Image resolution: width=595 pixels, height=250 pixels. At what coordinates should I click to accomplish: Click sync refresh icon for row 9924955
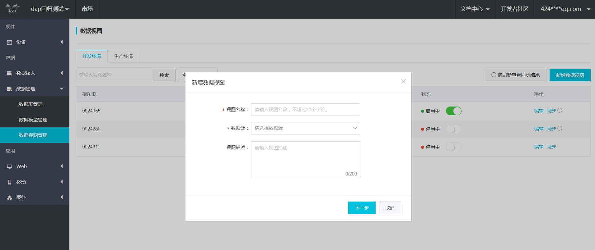pyautogui.click(x=560, y=111)
